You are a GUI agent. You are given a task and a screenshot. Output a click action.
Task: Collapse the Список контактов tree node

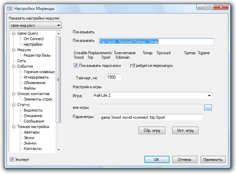(13, 94)
